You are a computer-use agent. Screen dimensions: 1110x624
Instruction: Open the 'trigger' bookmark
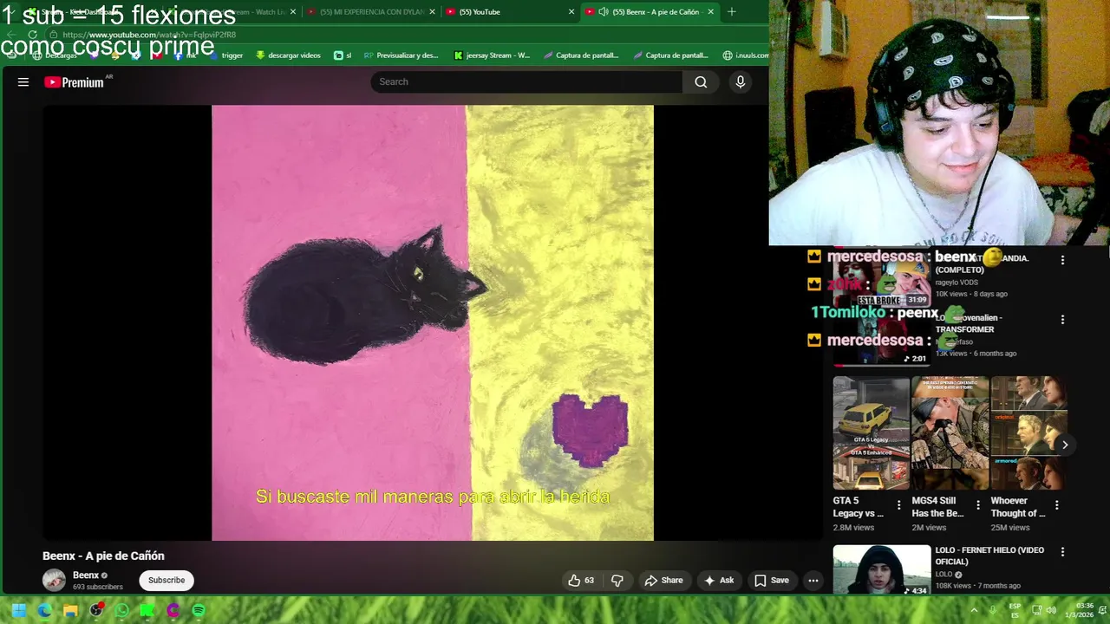(x=225, y=55)
